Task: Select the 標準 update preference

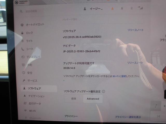Action: tap(74, 99)
